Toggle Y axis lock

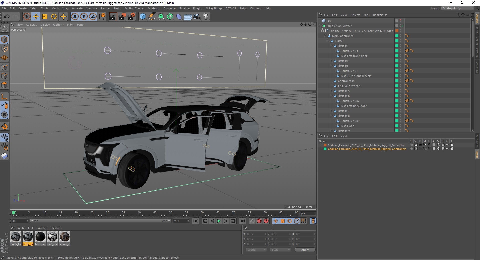pyautogui.click(x=84, y=17)
